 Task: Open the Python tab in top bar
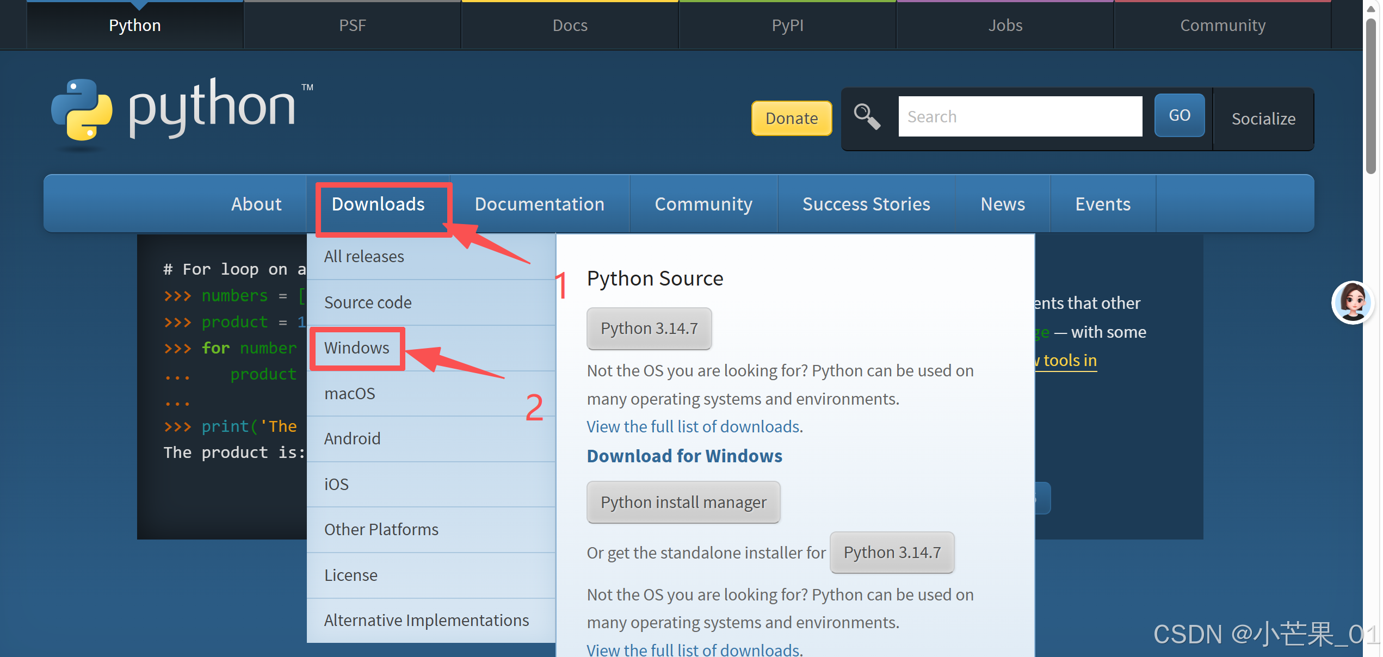pyautogui.click(x=135, y=25)
